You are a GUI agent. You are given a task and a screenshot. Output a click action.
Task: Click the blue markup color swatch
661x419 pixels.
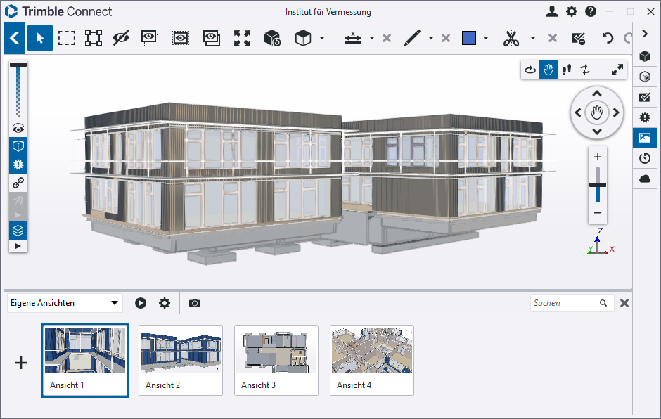(x=469, y=38)
